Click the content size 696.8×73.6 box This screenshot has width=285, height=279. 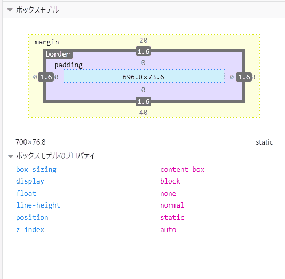click(x=144, y=76)
